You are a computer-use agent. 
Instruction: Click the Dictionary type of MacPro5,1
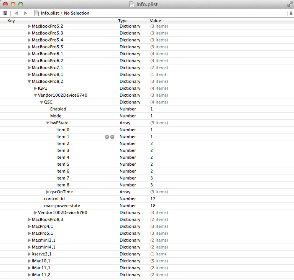[130, 233]
